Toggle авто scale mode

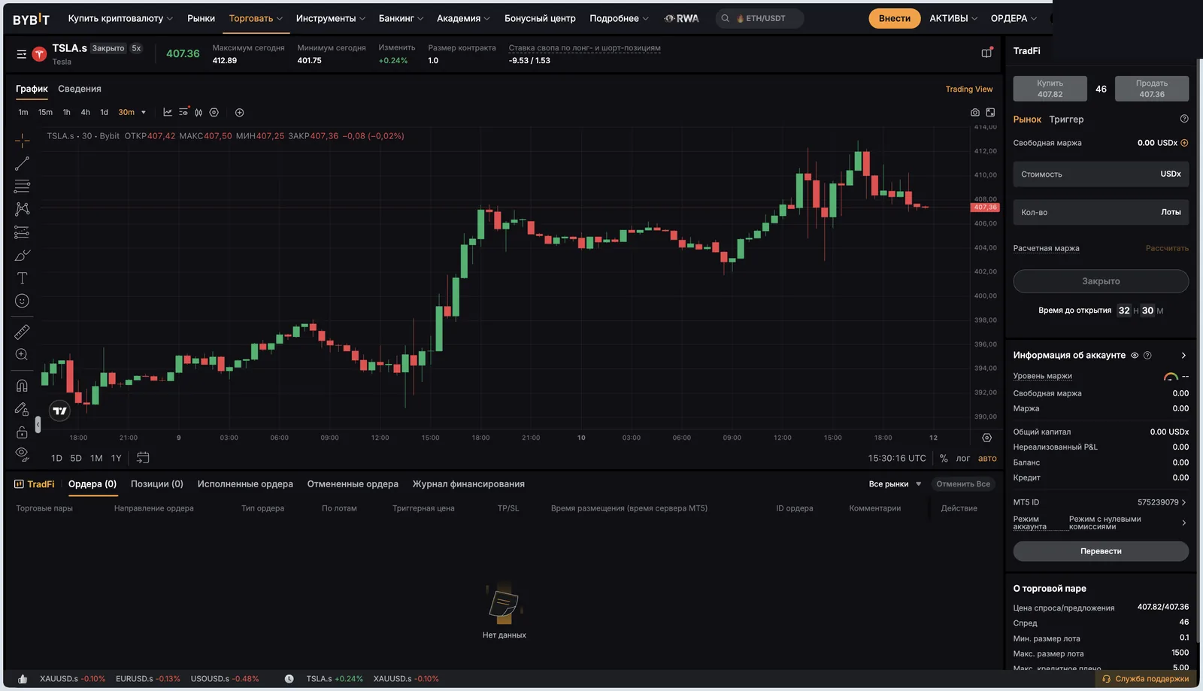click(987, 458)
